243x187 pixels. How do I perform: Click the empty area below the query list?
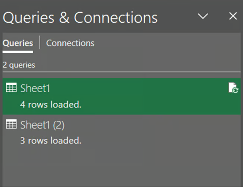pos(121,167)
